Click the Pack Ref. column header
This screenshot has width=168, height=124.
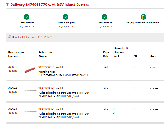pyautogui.click(x=106, y=54)
